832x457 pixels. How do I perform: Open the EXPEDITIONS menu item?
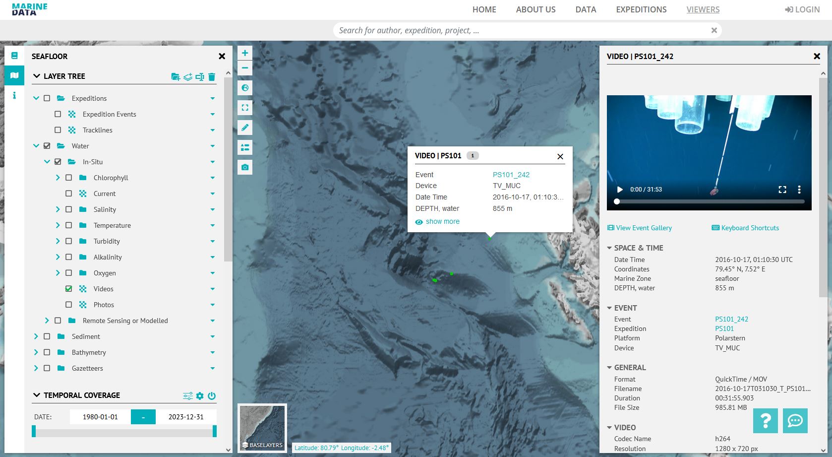641,9
